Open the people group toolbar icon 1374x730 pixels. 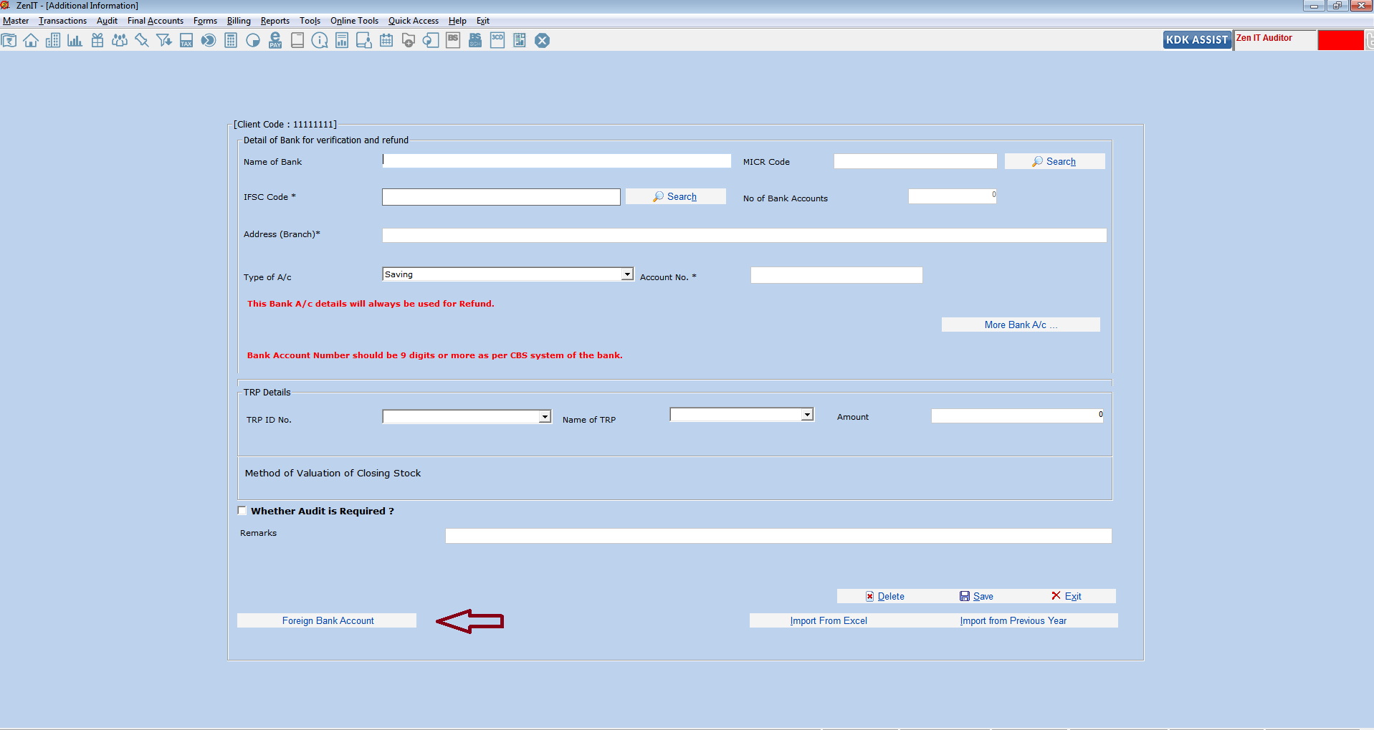pos(120,41)
